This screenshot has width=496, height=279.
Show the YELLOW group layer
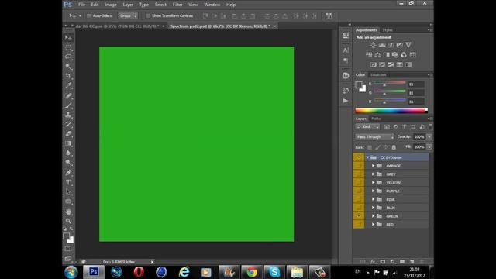tap(359, 183)
